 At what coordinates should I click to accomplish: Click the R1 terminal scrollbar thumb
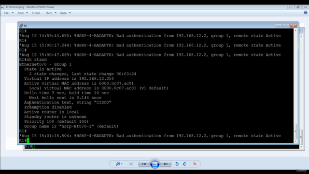295,131
